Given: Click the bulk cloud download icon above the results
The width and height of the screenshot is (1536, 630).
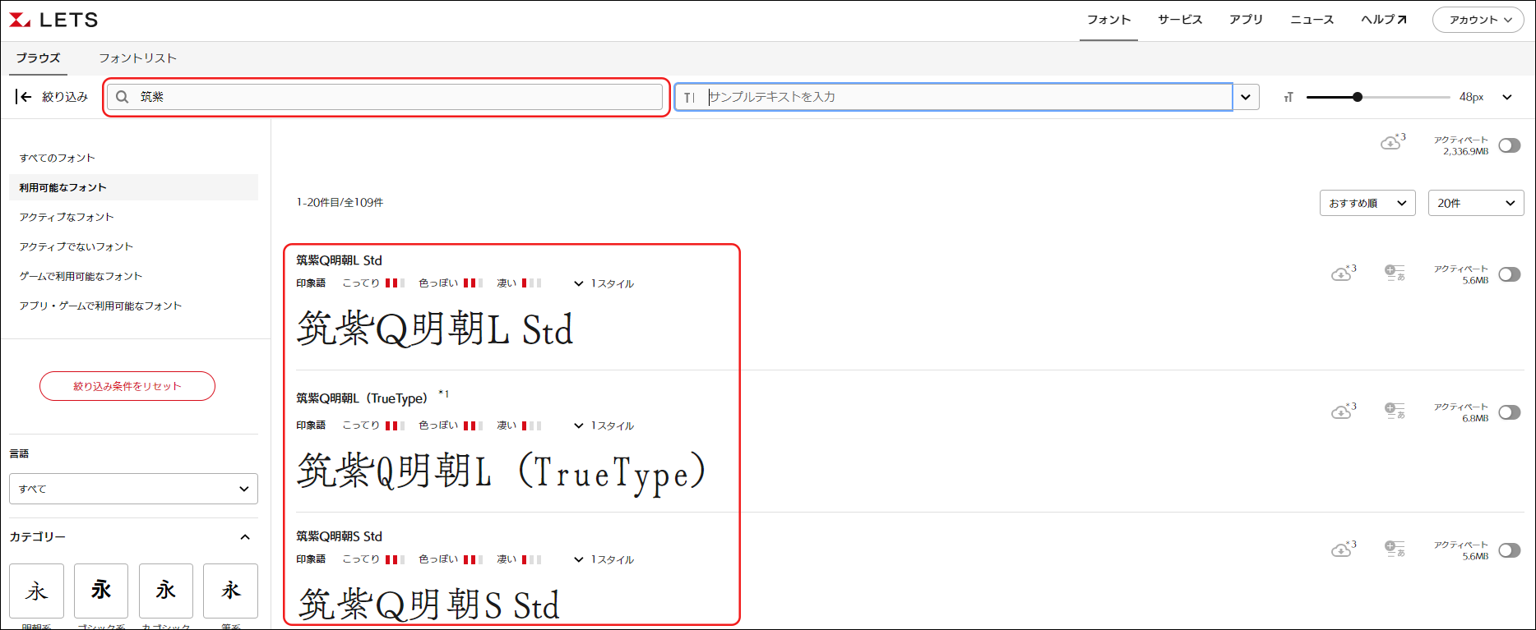Looking at the screenshot, I should (x=1392, y=141).
